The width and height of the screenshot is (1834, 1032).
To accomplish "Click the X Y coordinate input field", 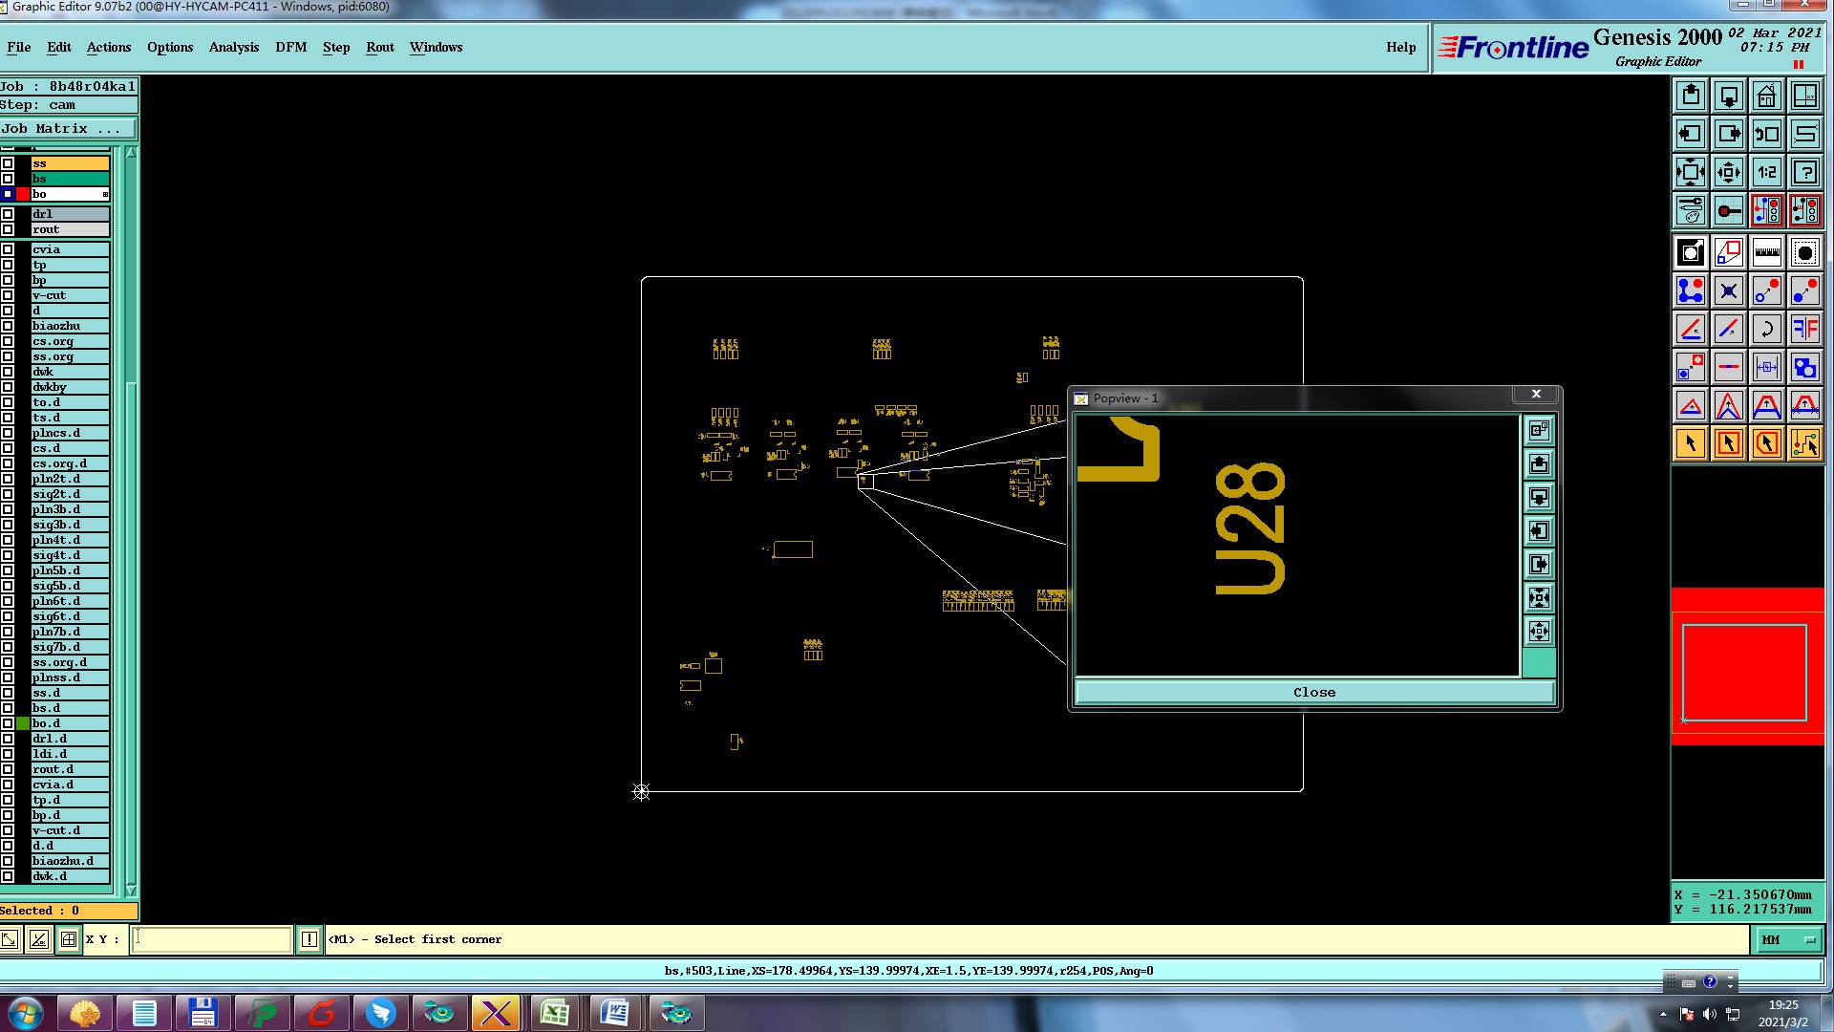I will 211,939.
